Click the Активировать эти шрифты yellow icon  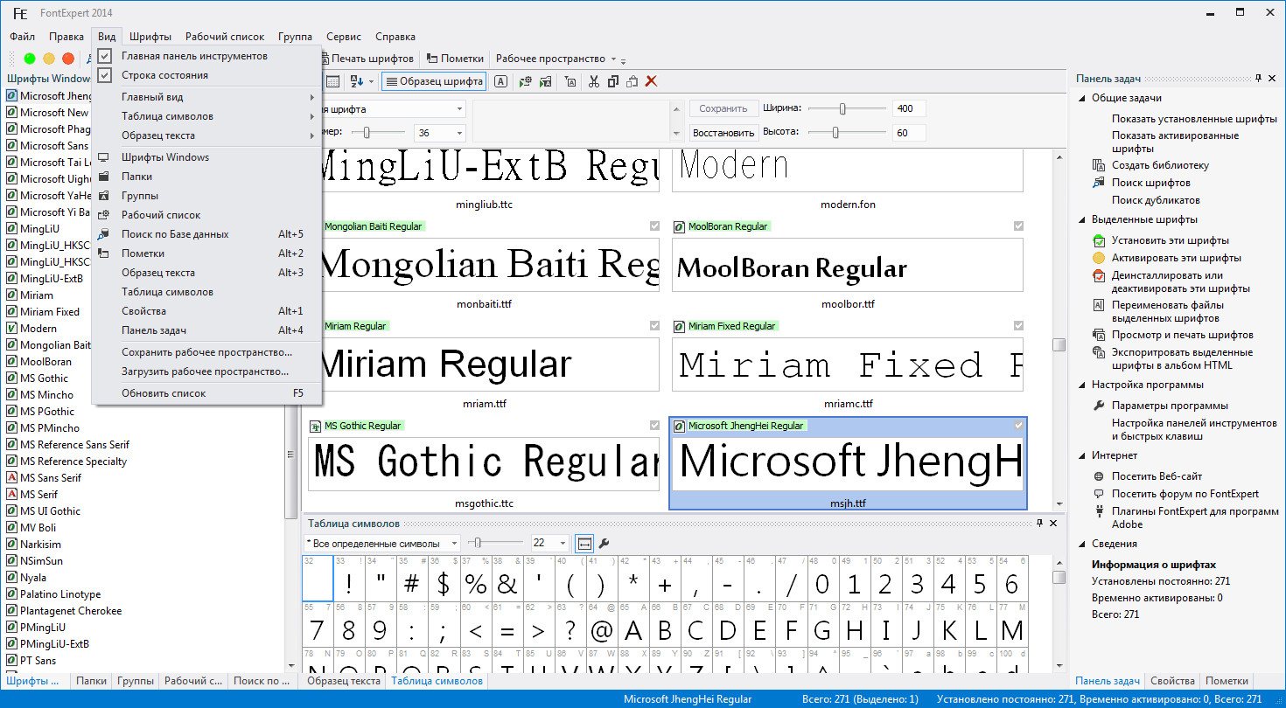1099,258
